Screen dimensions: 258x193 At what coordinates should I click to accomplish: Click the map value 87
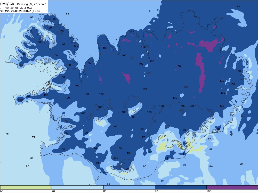[209, 139]
